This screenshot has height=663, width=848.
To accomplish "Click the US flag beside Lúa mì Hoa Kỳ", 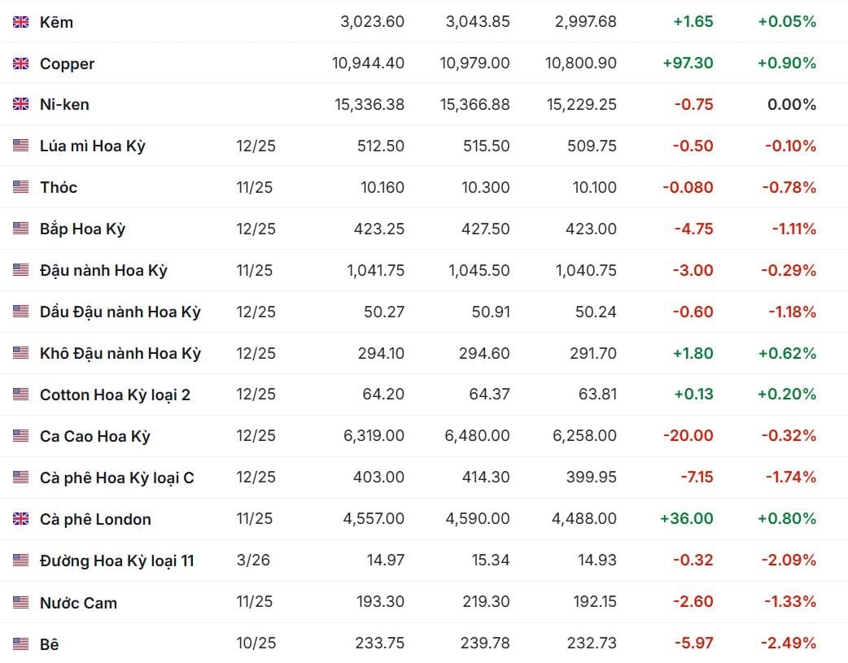I will click(x=20, y=146).
